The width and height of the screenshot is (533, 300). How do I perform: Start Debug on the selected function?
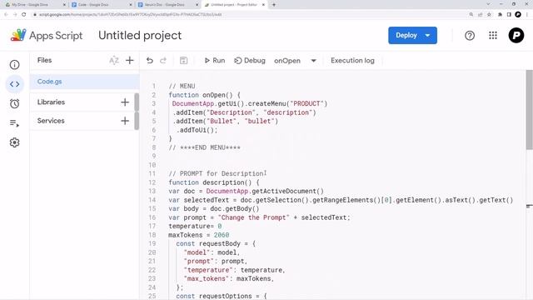click(x=250, y=61)
